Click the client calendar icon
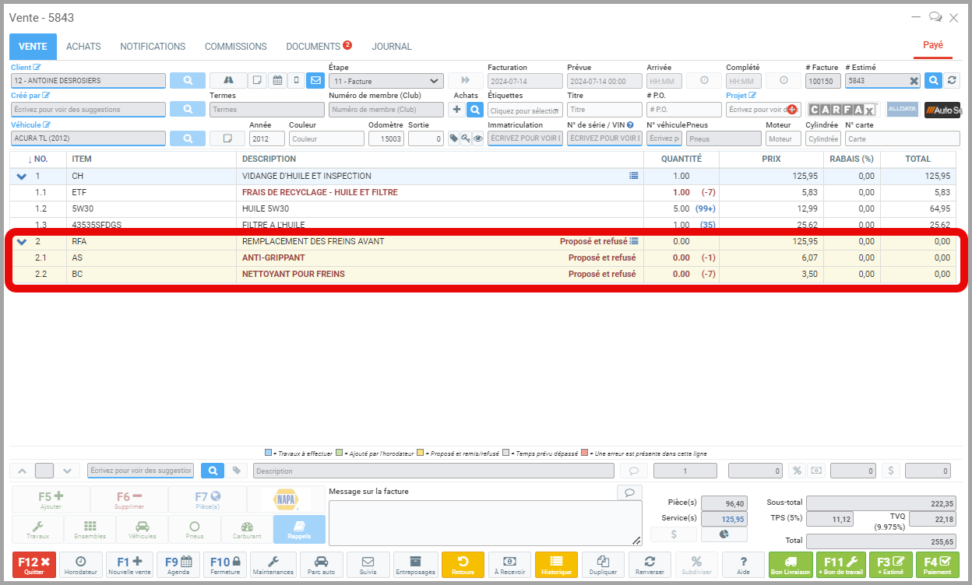Image resolution: width=972 pixels, height=585 pixels. 277,80
